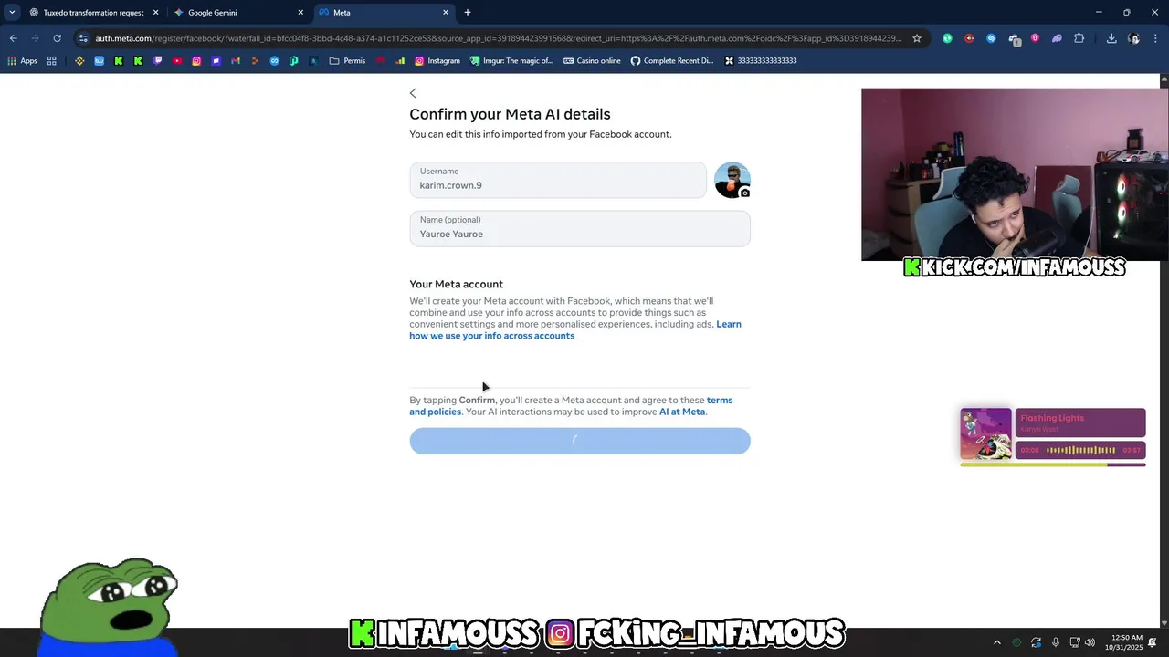Click the pink shield extension icon
Viewport: 1169px width, 657px height.
coord(1035,38)
